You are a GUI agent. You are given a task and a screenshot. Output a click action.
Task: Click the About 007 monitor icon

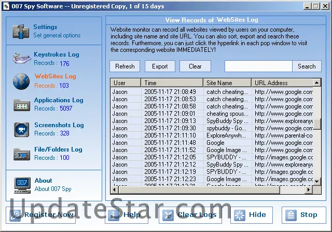22,185
